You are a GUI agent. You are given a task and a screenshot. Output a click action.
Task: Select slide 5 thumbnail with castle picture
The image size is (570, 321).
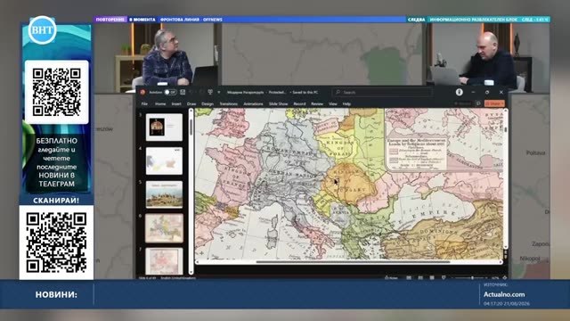click(x=164, y=194)
